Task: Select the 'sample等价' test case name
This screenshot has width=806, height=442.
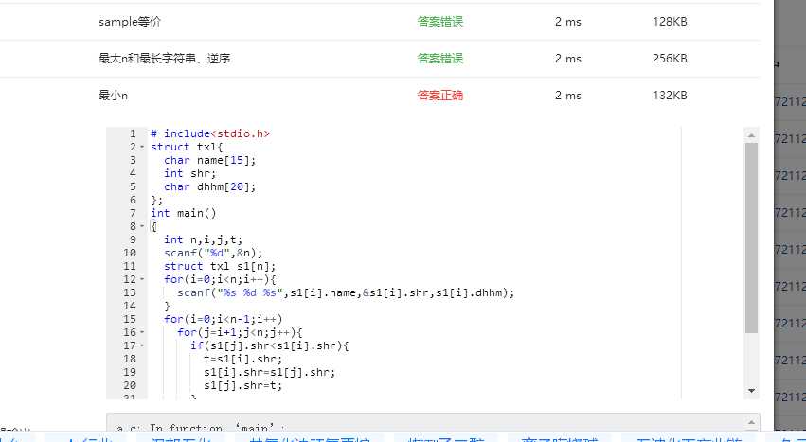Action: [x=130, y=22]
